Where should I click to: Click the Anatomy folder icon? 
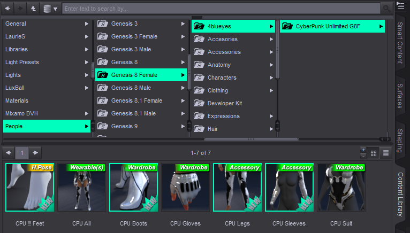tap(199, 65)
